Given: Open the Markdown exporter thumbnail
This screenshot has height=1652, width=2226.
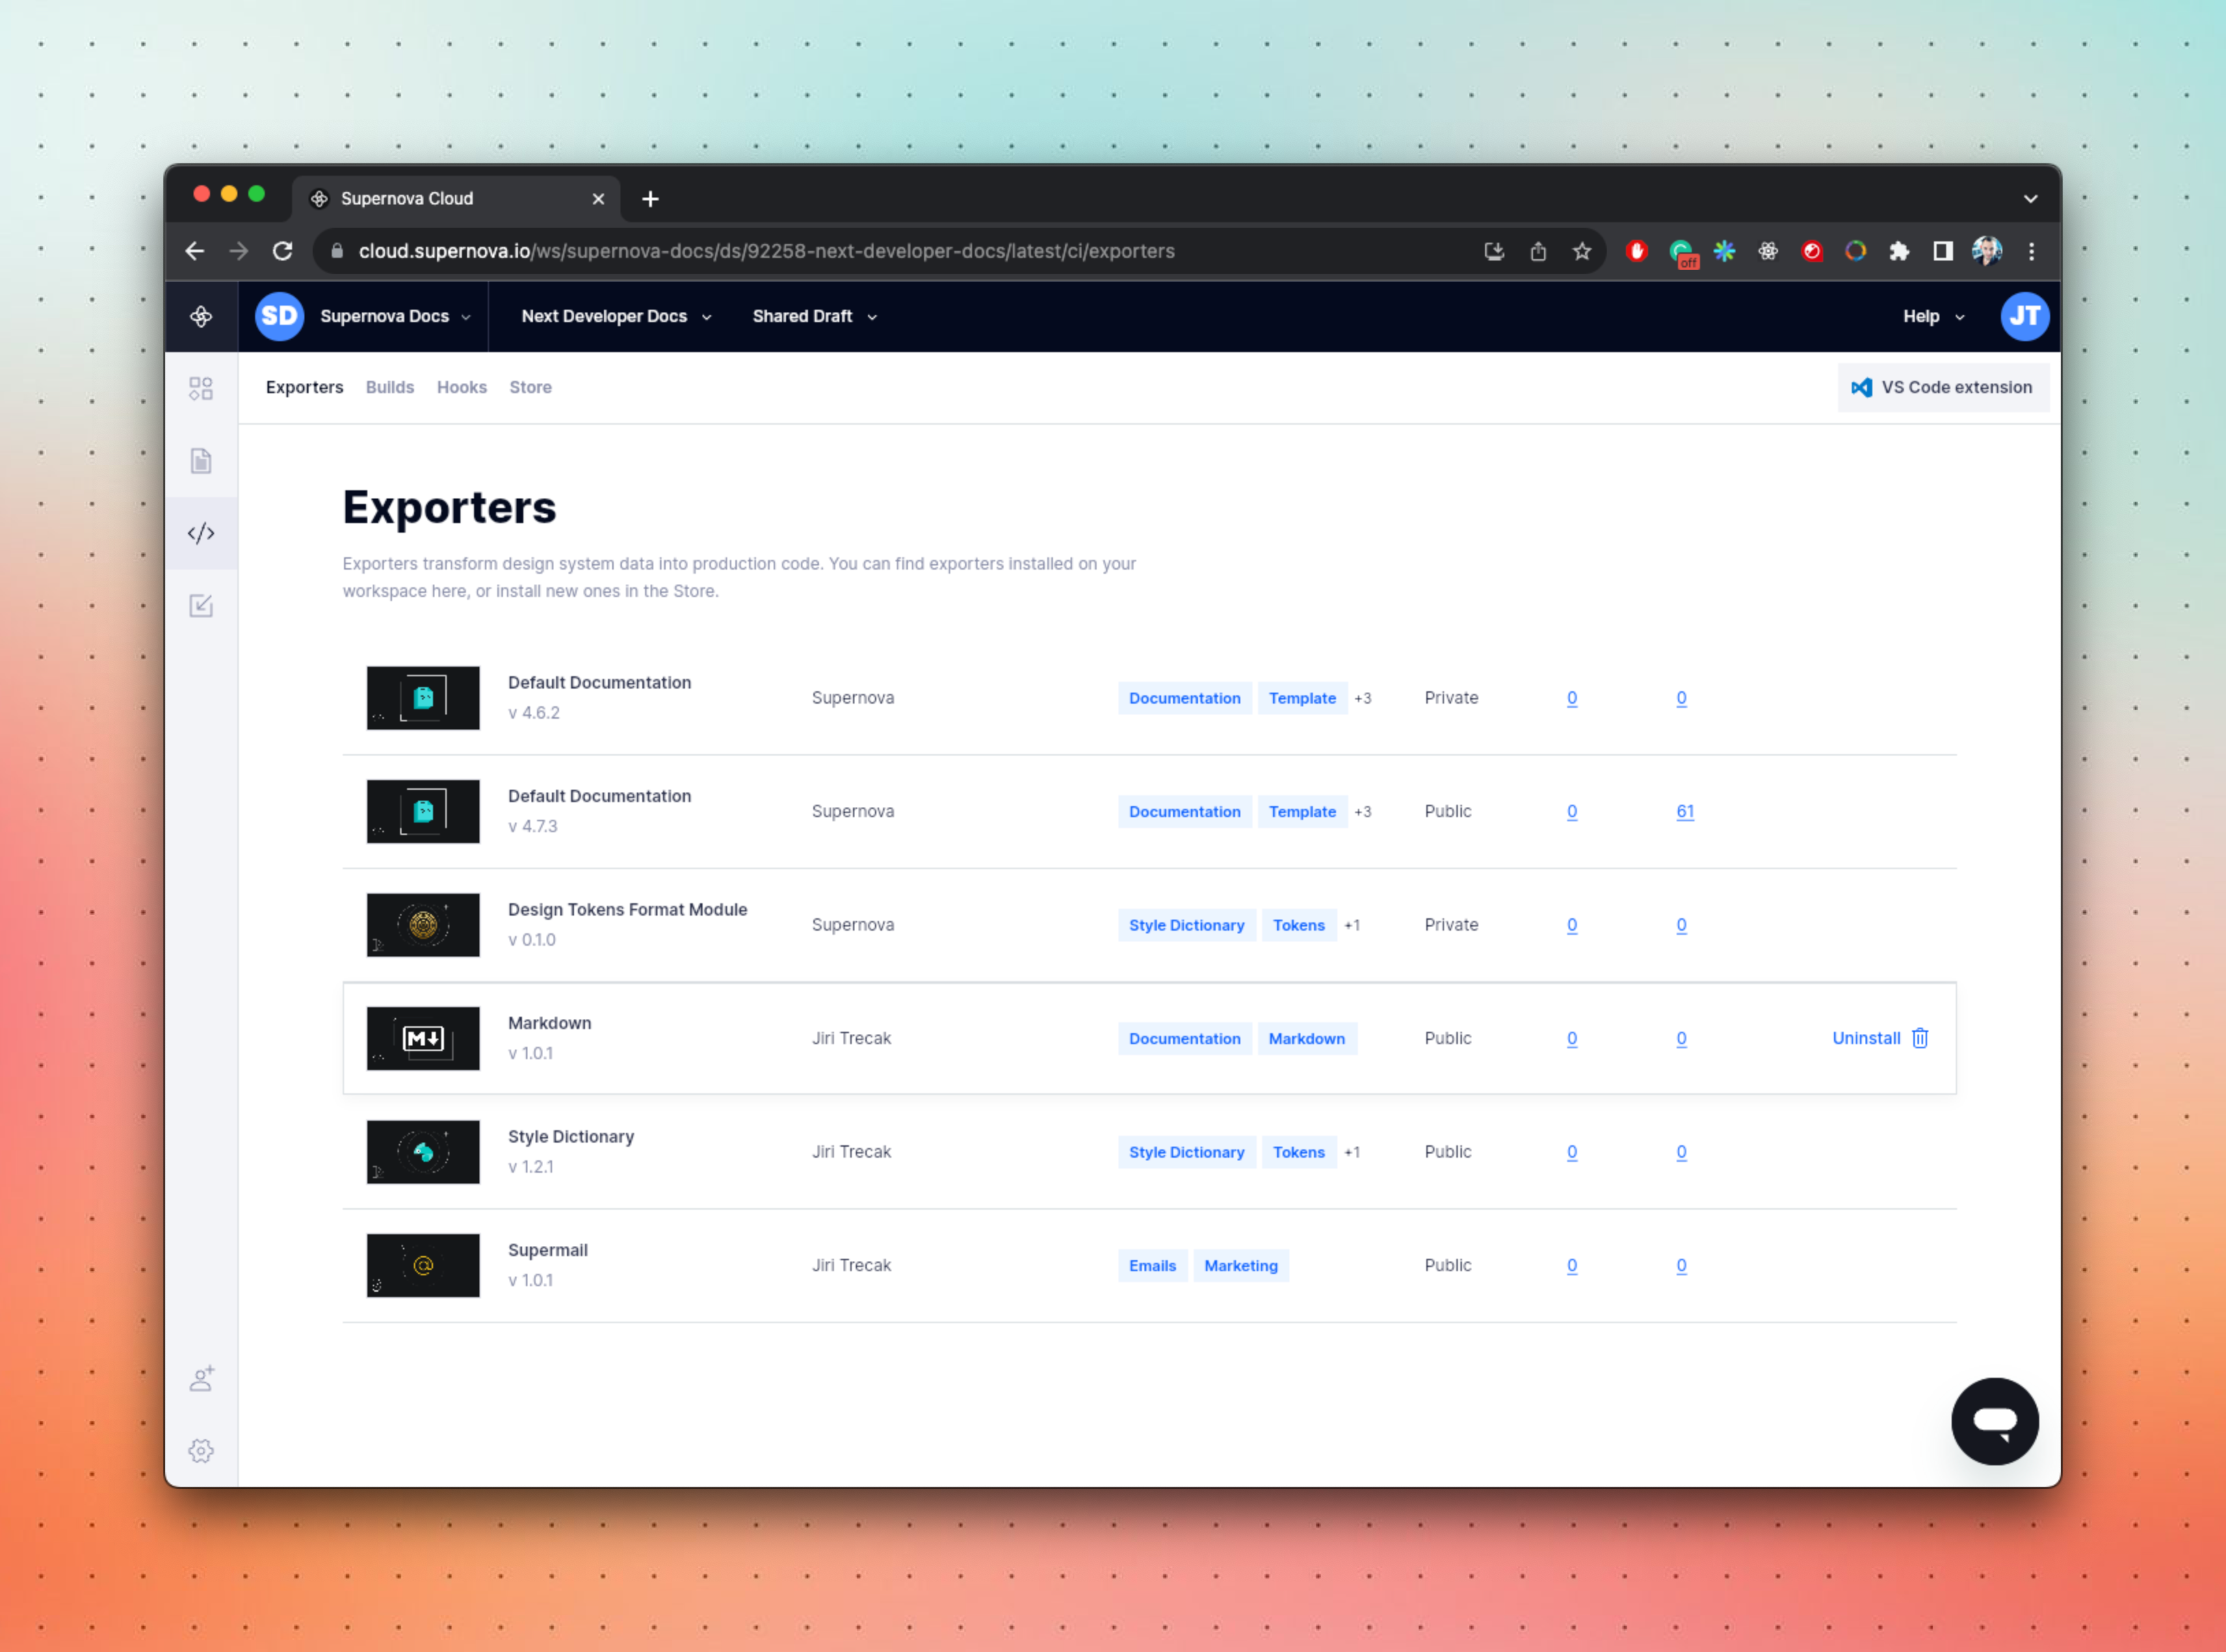Looking at the screenshot, I should point(423,1038).
